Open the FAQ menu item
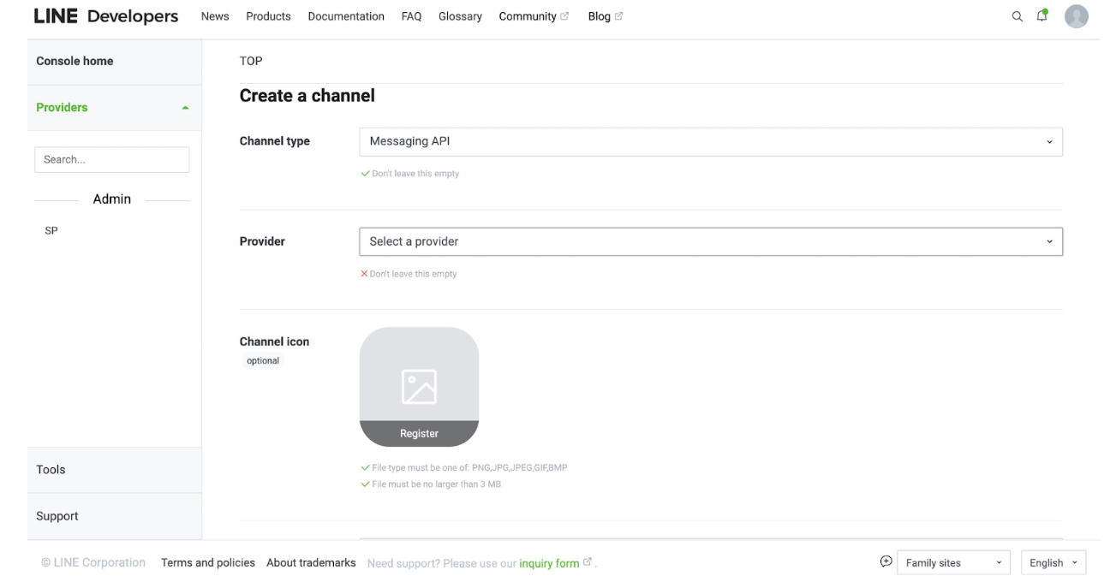This screenshot has height=582, width=1110. 411,16
